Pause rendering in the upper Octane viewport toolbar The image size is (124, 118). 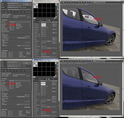coord(71,2)
